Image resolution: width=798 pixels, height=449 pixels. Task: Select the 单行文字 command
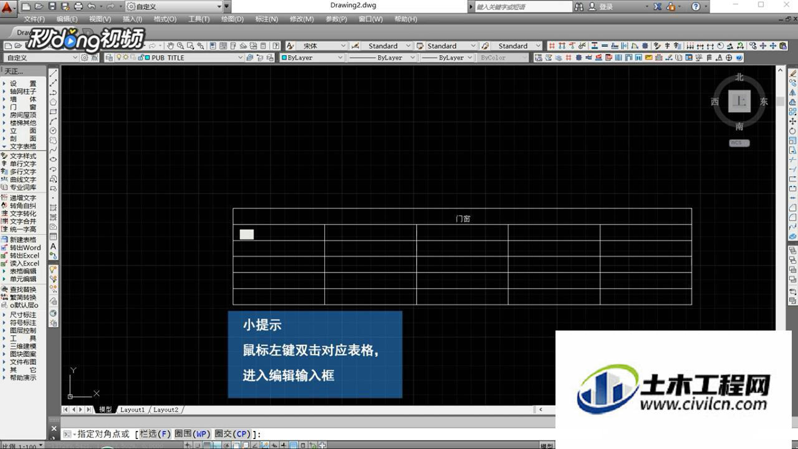coord(19,164)
